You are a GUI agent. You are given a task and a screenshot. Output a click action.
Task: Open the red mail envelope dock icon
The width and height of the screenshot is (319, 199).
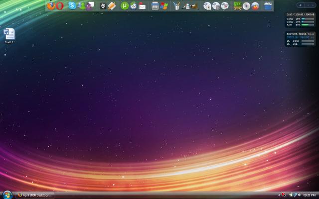(x=142, y=6)
